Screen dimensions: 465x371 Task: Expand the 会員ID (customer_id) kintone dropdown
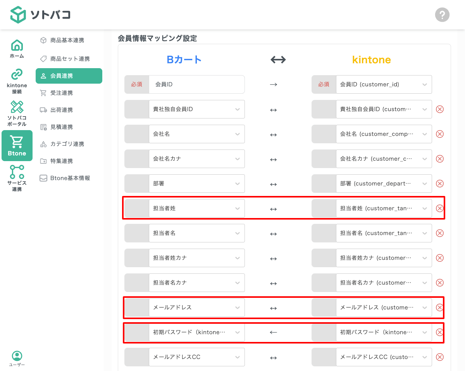384,84
